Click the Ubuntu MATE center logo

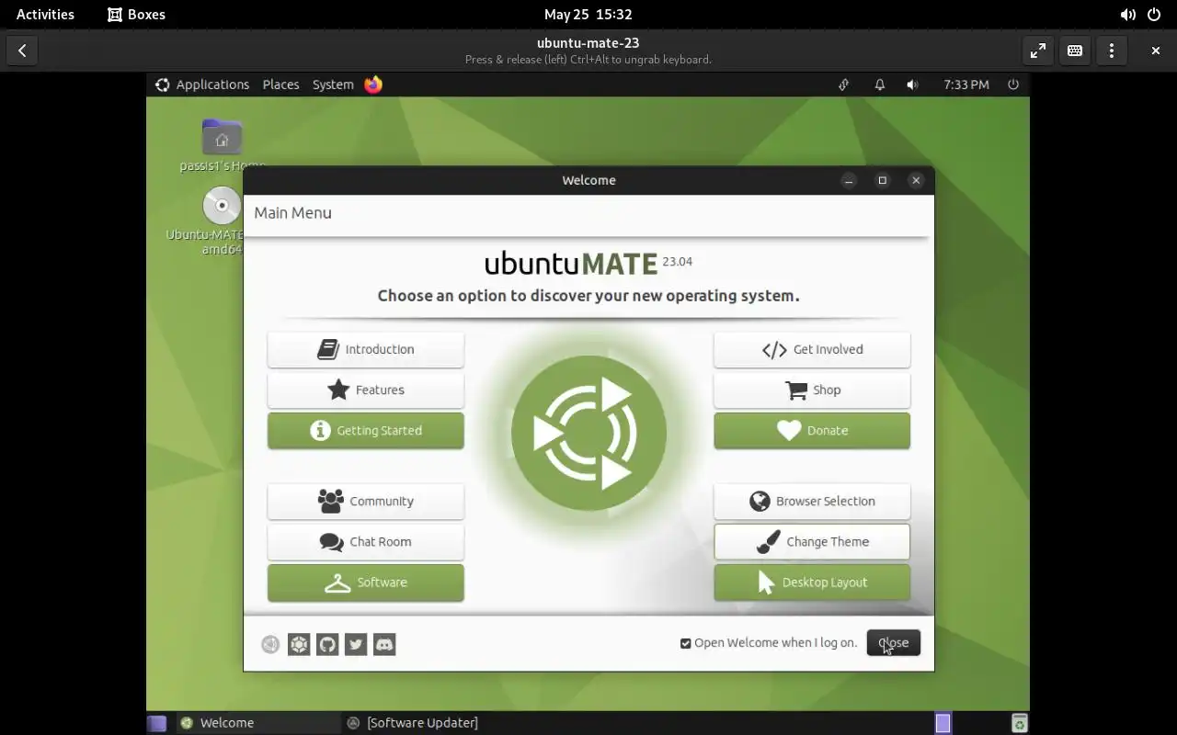point(588,433)
